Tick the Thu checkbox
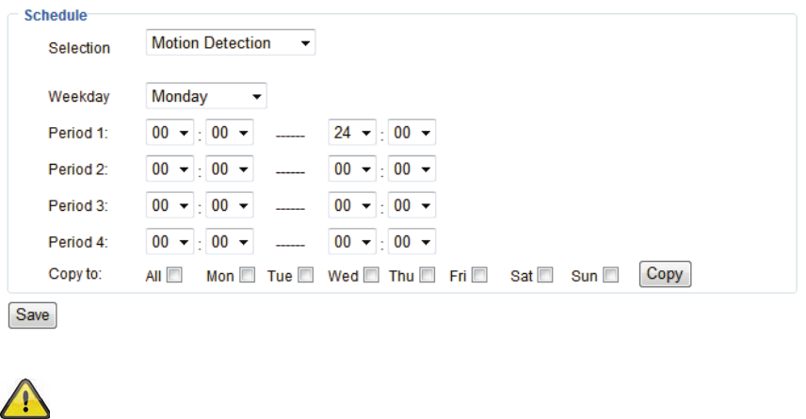This screenshot has height=419, width=806. [427, 275]
